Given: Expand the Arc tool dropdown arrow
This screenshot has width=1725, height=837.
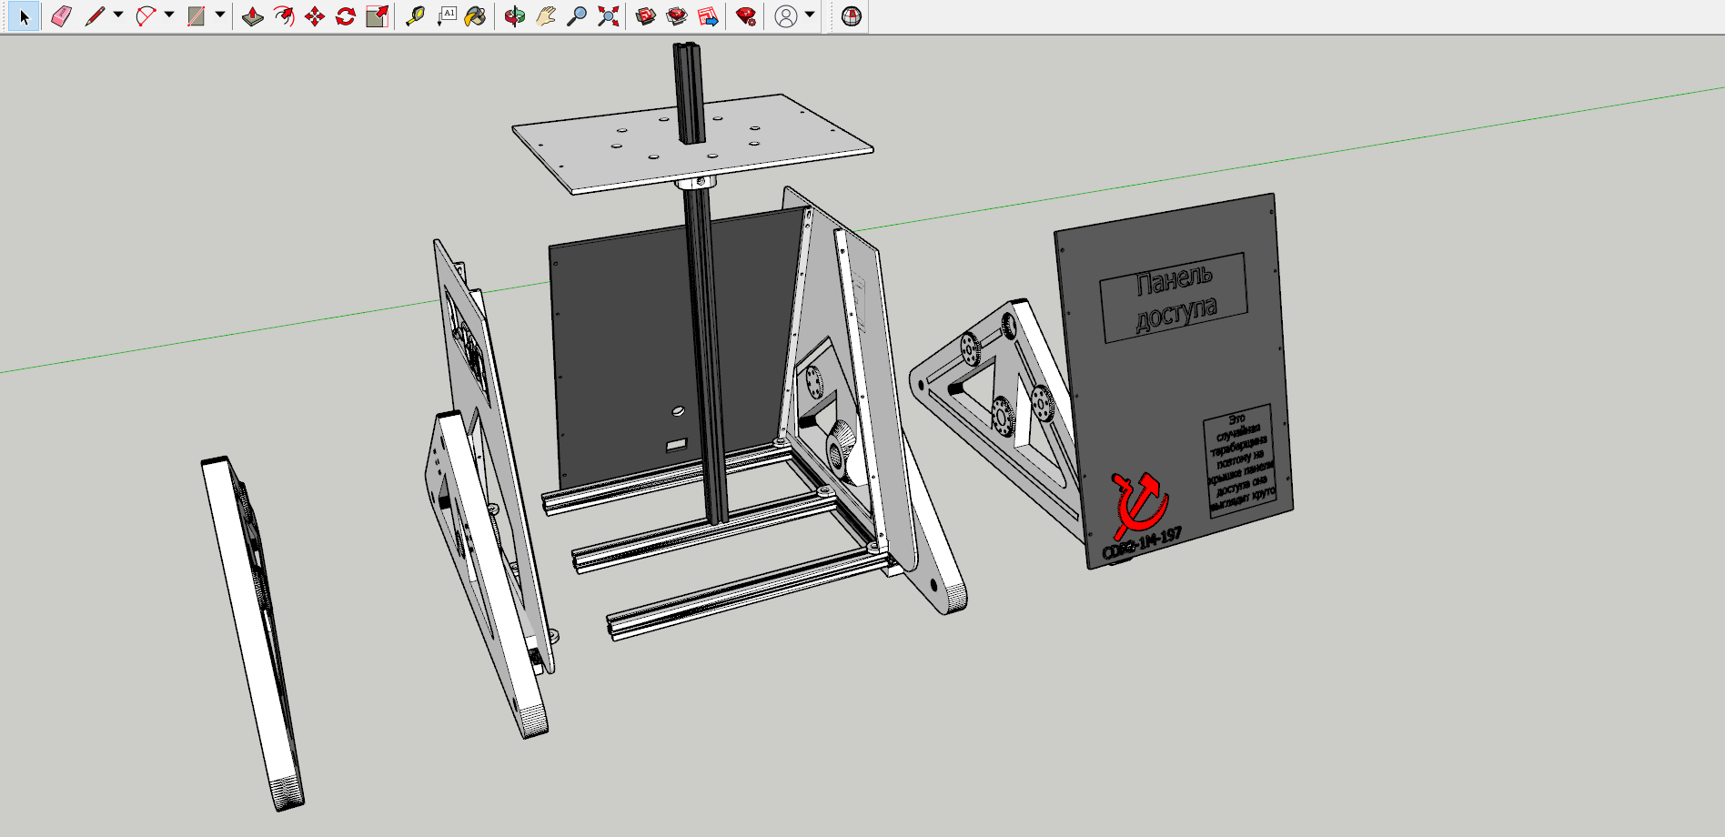Looking at the screenshot, I should [x=169, y=15].
